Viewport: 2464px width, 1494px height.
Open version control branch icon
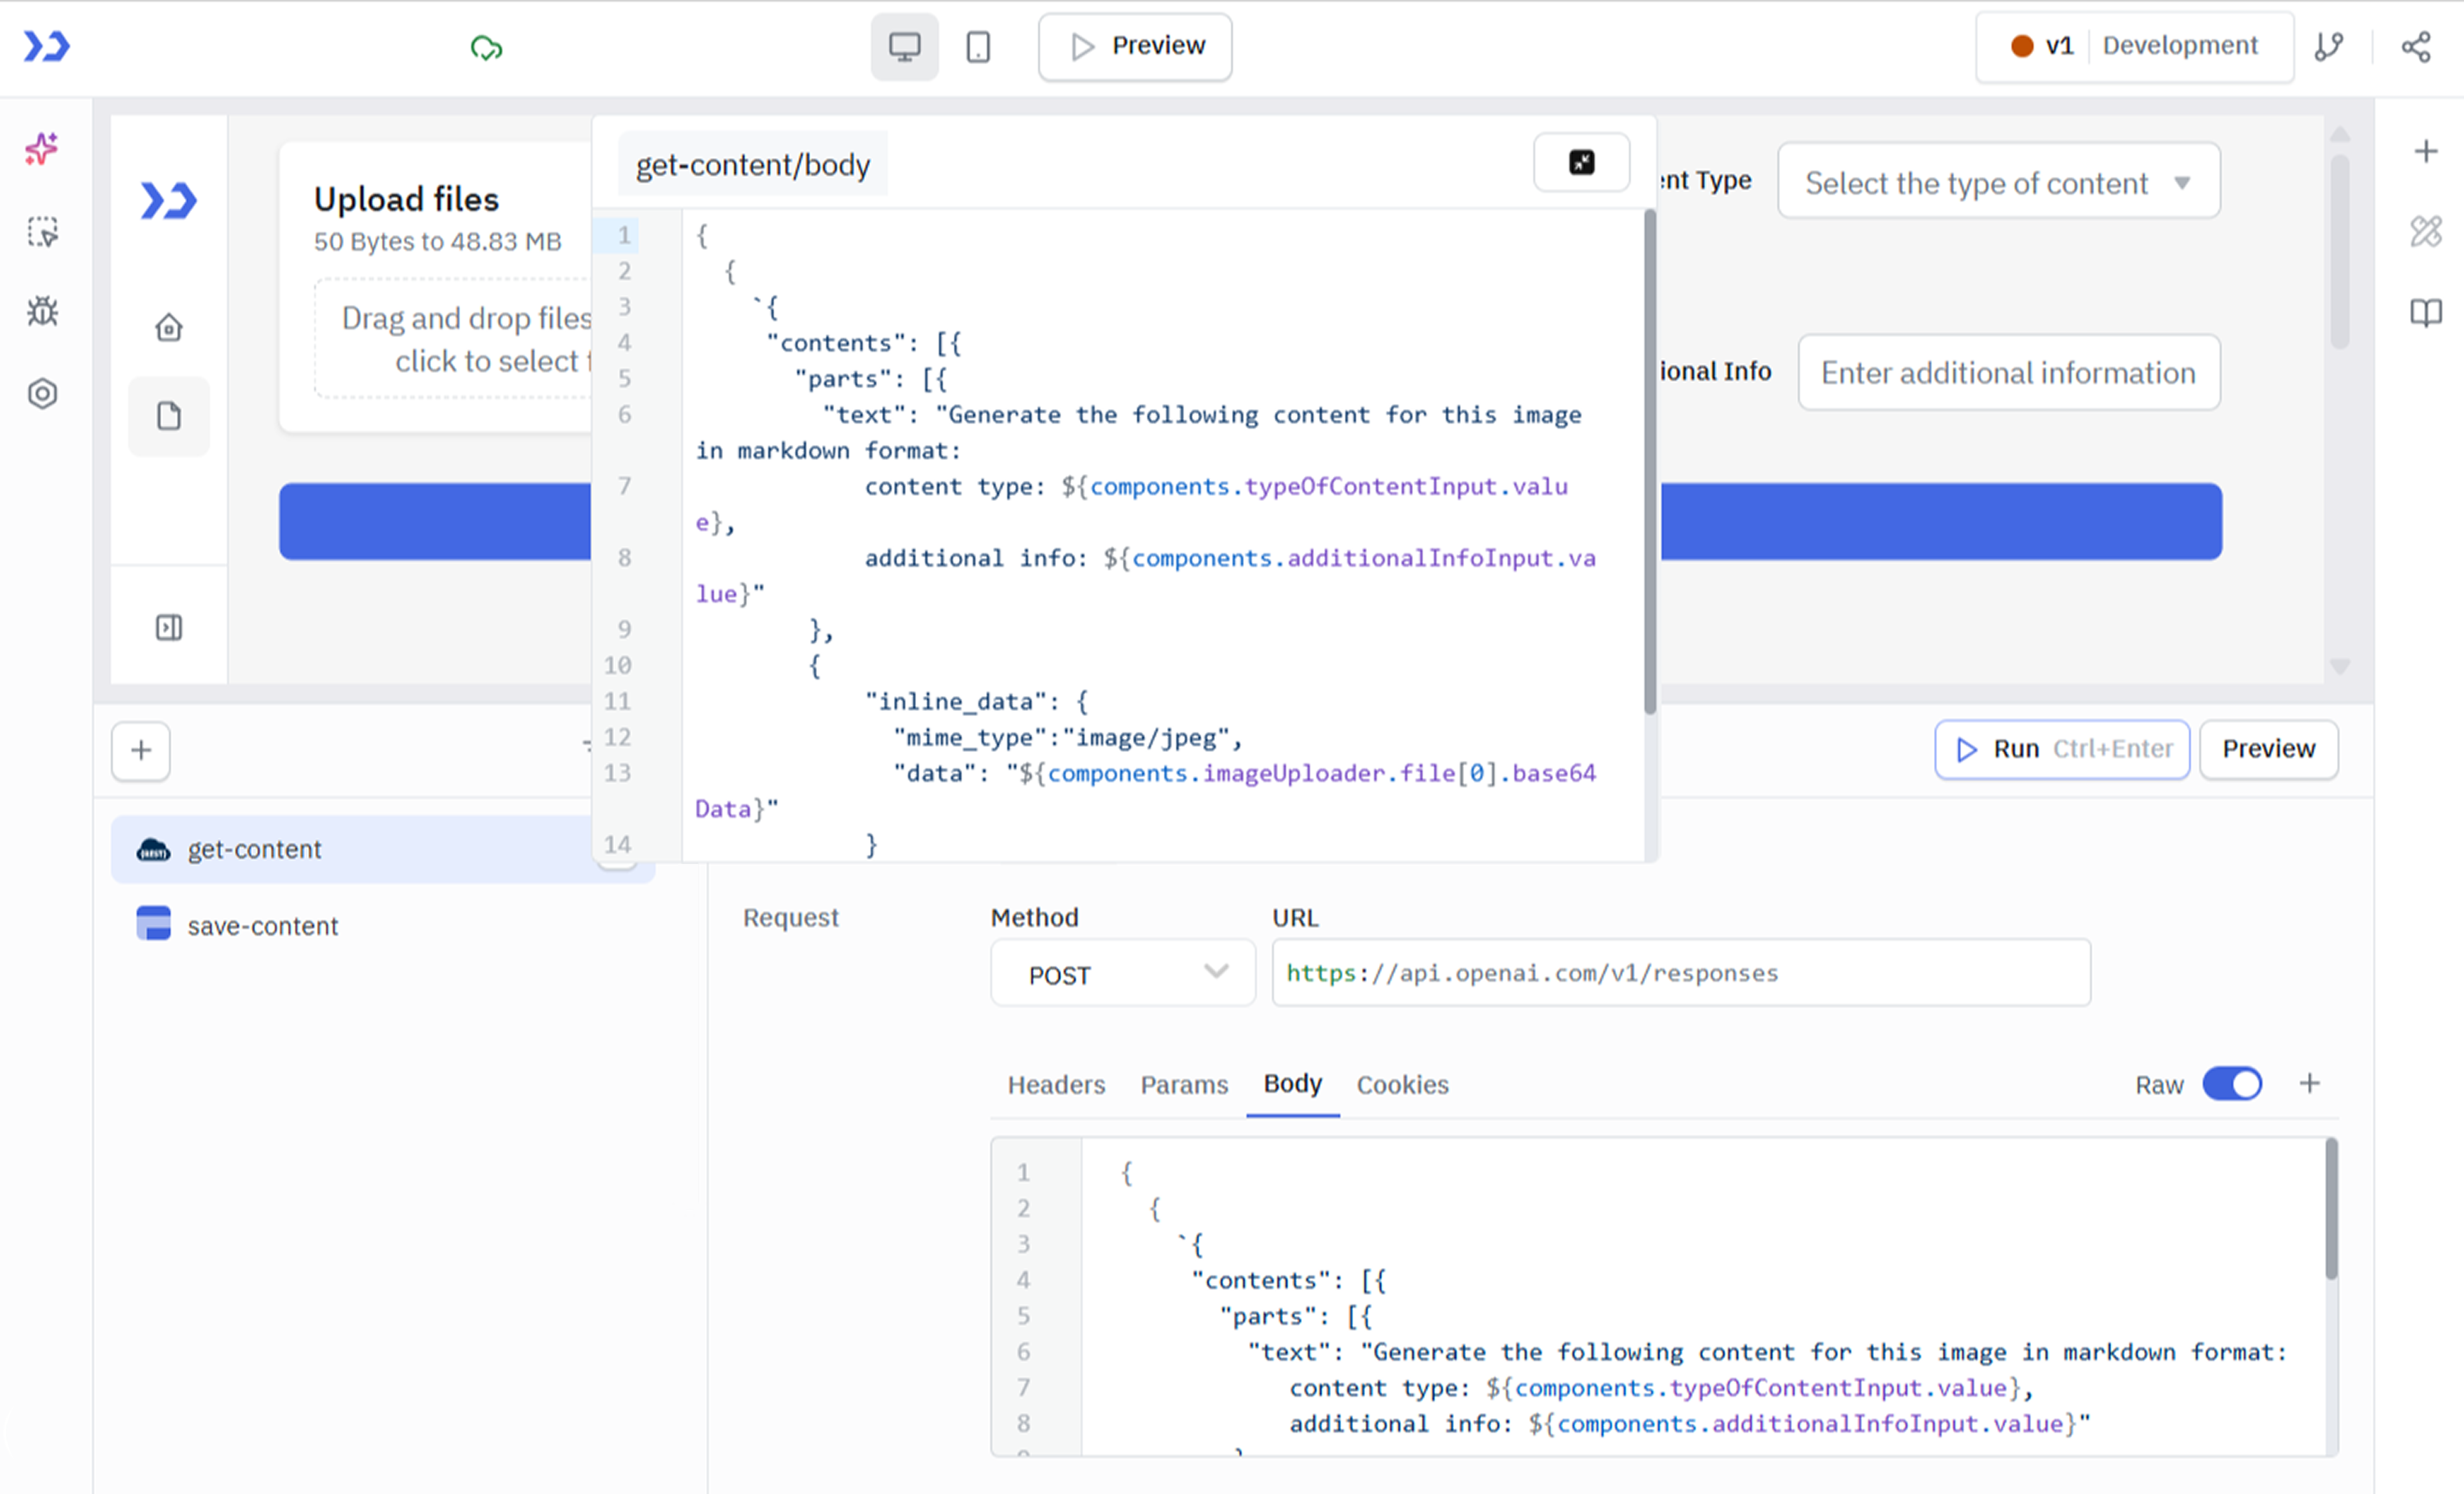tap(2329, 46)
